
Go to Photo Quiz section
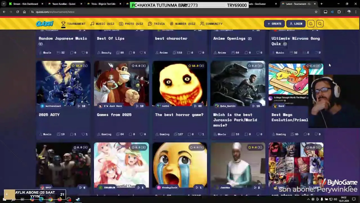[x=131, y=24]
